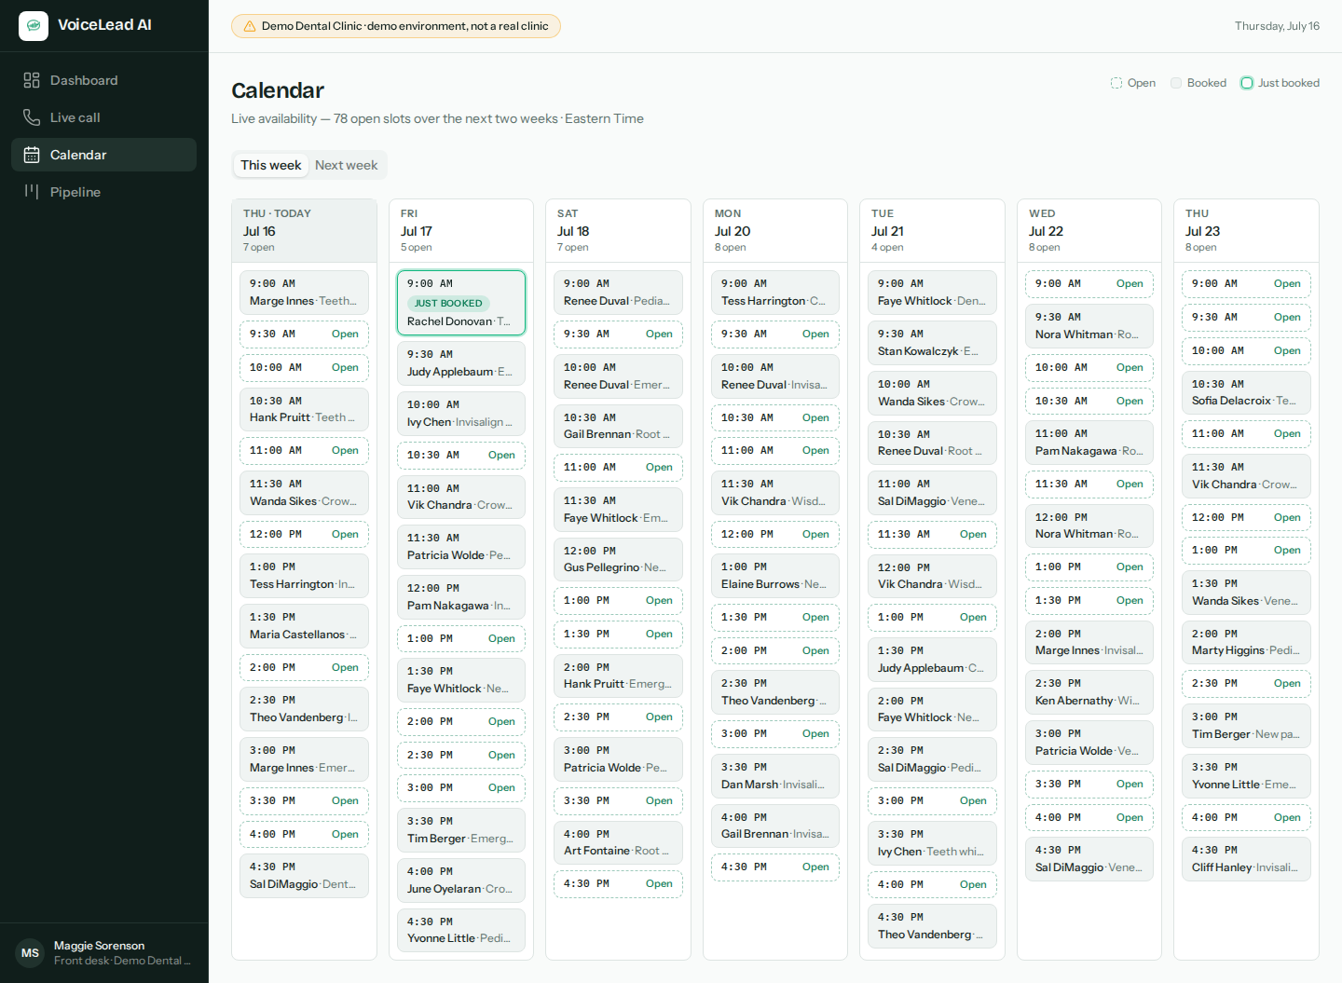Open Ken Abernathy 2:30 PM Wednesday appointment
1342x983 pixels.
click(x=1089, y=692)
